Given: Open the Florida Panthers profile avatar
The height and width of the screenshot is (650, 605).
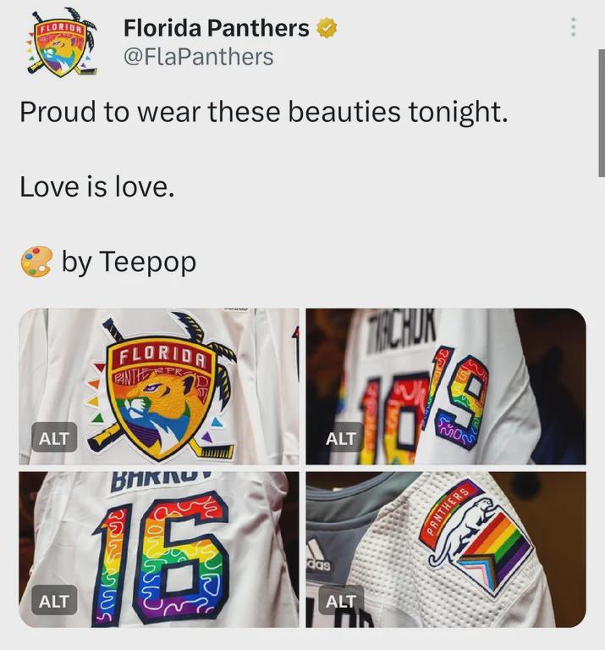Looking at the screenshot, I should [x=63, y=43].
